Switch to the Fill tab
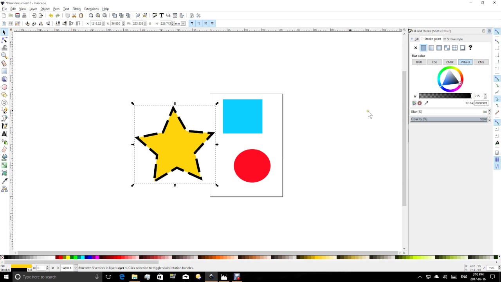Screen dimensions: 501x282 (x=415, y=39)
